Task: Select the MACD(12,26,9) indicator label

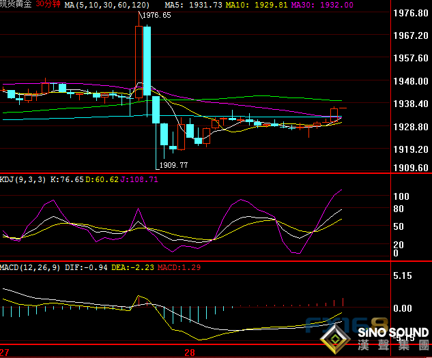Action: 30,268
